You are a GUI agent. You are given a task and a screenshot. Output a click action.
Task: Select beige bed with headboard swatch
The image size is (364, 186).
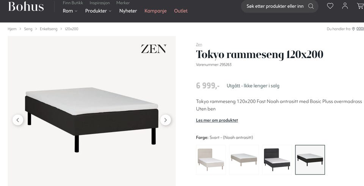[211, 160]
